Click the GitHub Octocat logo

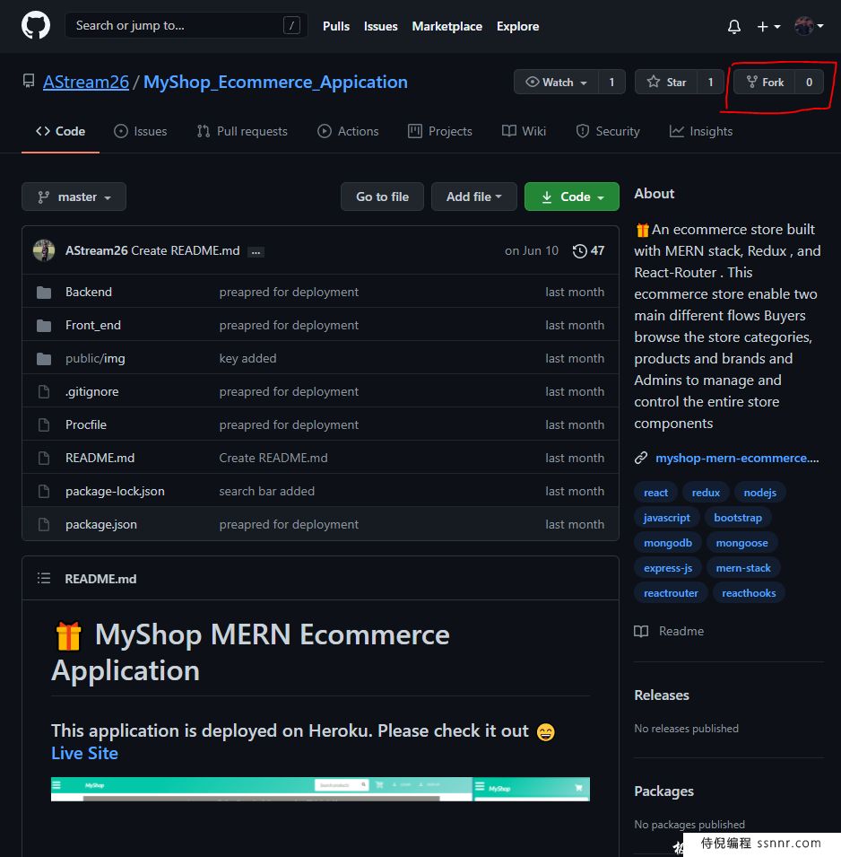click(x=36, y=26)
